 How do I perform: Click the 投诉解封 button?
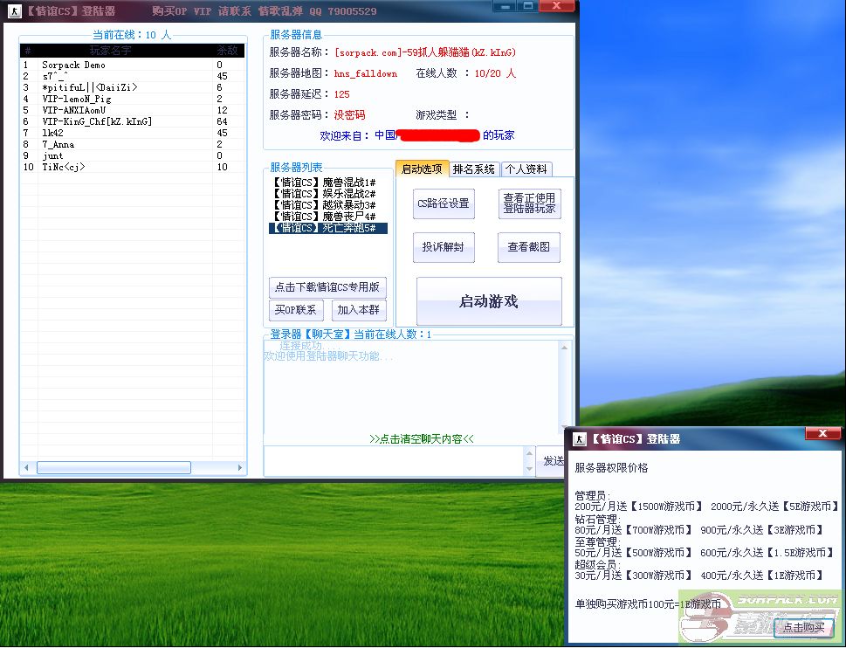pos(444,247)
